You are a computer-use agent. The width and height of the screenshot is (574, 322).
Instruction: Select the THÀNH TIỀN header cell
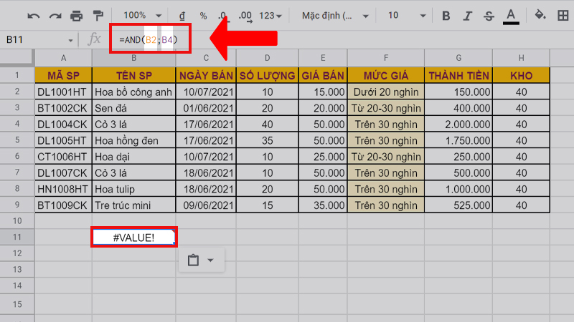(458, 76)
